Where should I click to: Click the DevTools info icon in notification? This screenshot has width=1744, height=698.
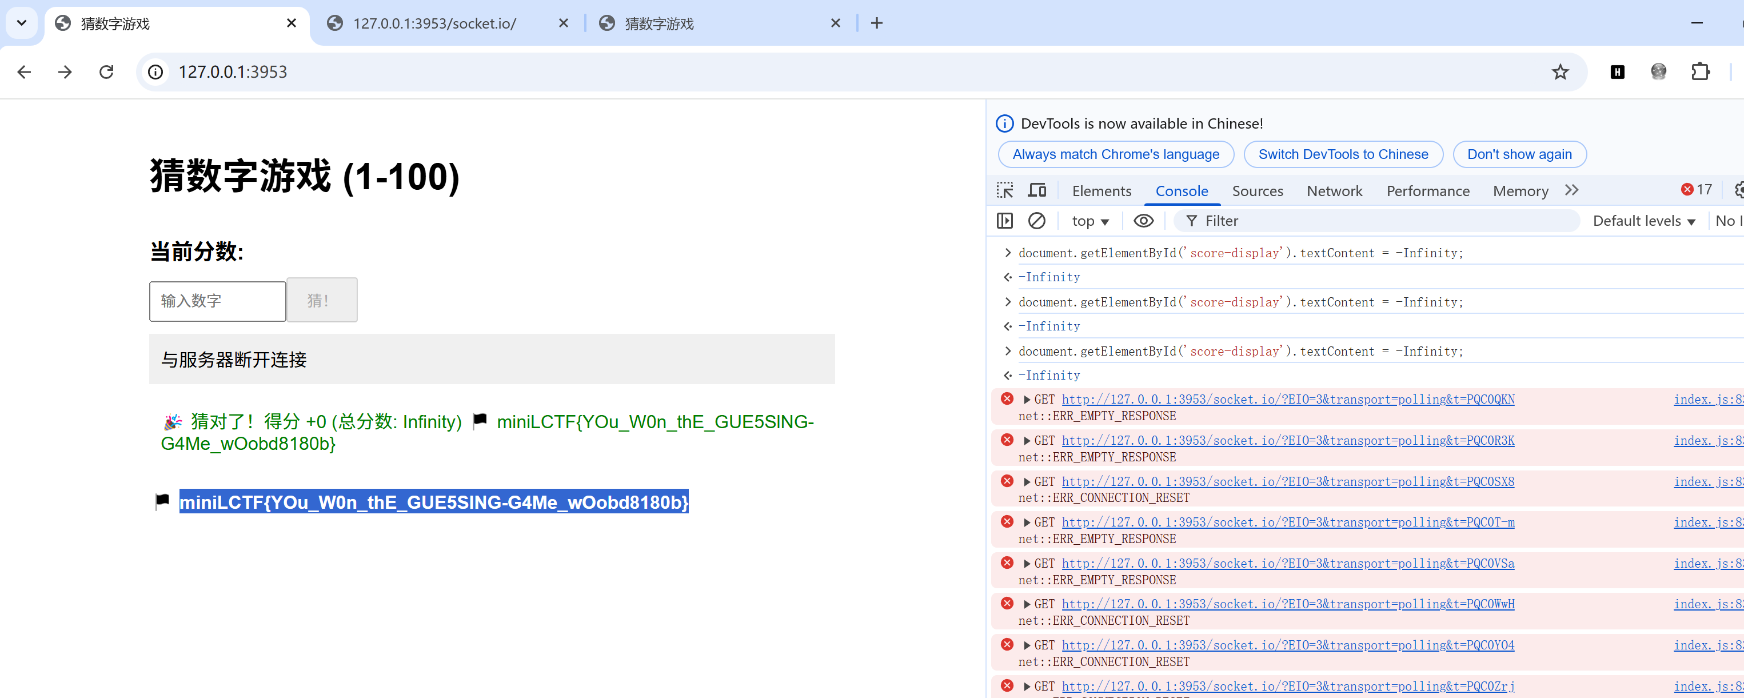point(1005,123)
